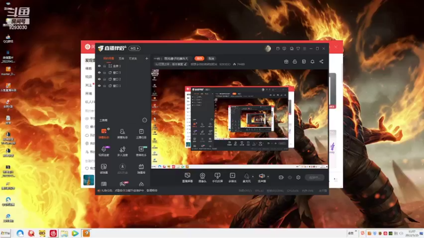424x238 pixels.
Task: Open the red music app in the taskbar
Action: [53, 233]
